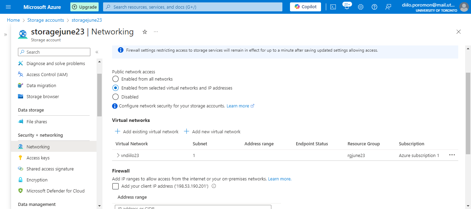Open the ellipsis menu for vndiilo23 row
Image resolution: width=471 pixels, height=209 pixels.
pyautogui.click(x=452, y=155)
